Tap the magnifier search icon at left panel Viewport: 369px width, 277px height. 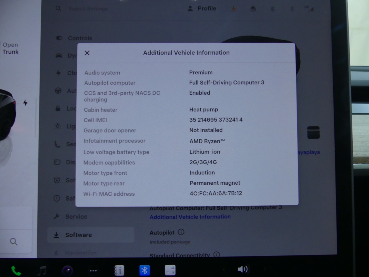click(14, 242)
